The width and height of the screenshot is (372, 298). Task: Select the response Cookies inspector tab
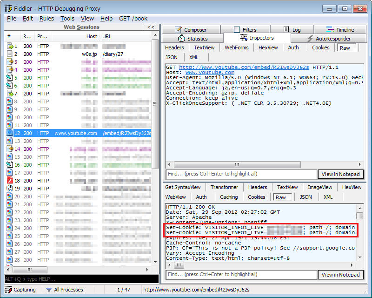(x=256, y=197)
